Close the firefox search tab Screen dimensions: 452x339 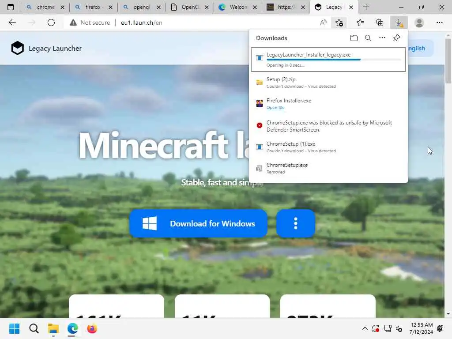tap(110, 7)
